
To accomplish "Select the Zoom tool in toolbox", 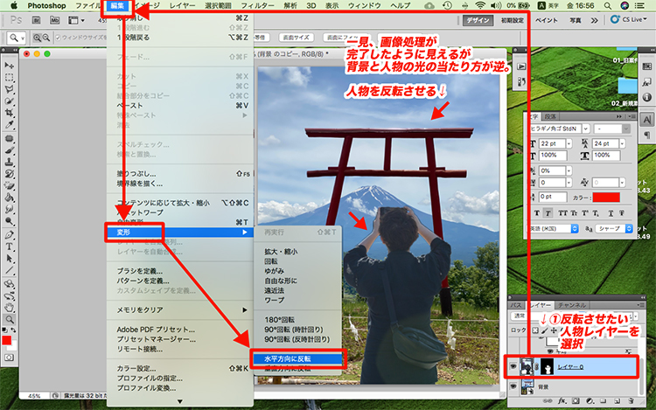I will 9,320.
